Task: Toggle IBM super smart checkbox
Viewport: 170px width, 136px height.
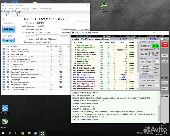Action: tap(155, 49)
